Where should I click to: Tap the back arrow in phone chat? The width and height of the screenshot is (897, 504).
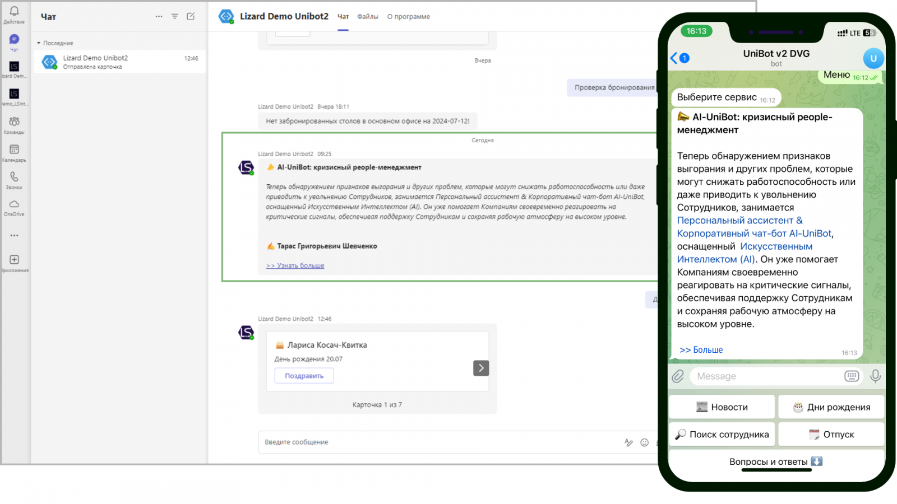tap(674, 58)
